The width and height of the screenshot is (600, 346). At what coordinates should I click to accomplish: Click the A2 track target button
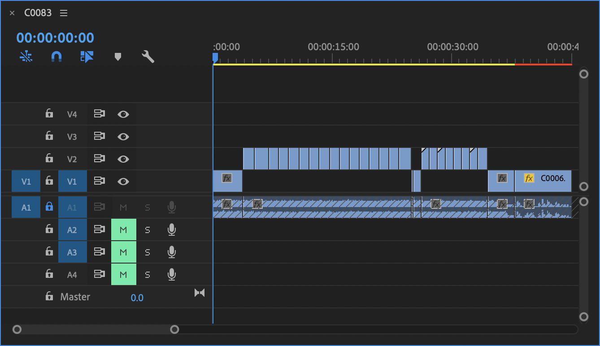(x=72, y=230)
